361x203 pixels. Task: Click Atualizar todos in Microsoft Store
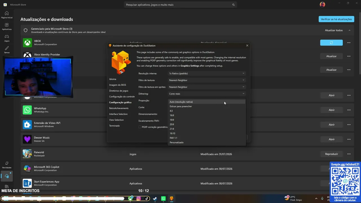(334, 30)
